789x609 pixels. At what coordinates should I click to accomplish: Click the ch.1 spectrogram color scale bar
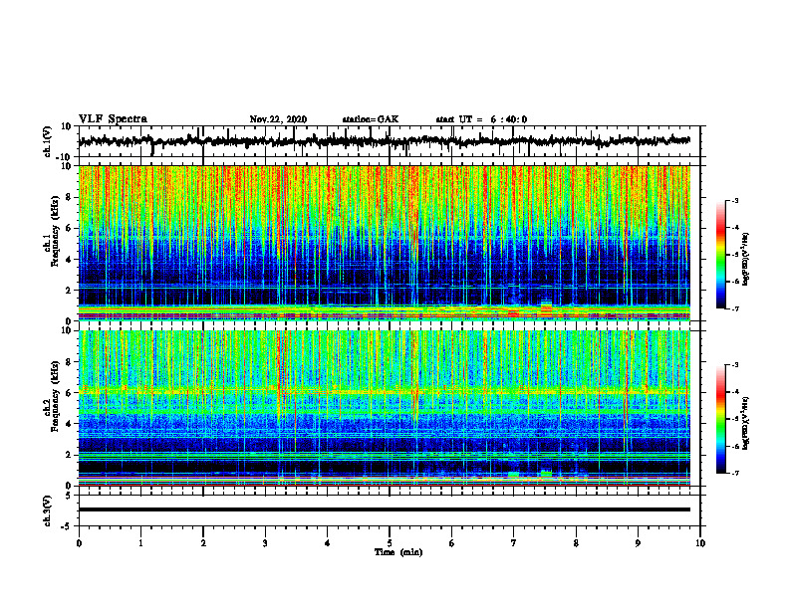(720, 255)
